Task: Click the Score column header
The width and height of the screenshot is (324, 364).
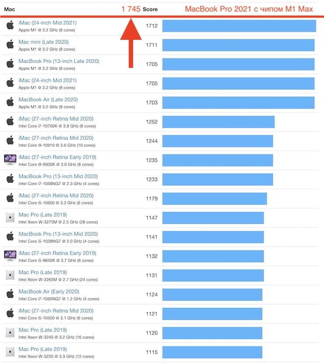Action: coord(150,9)
